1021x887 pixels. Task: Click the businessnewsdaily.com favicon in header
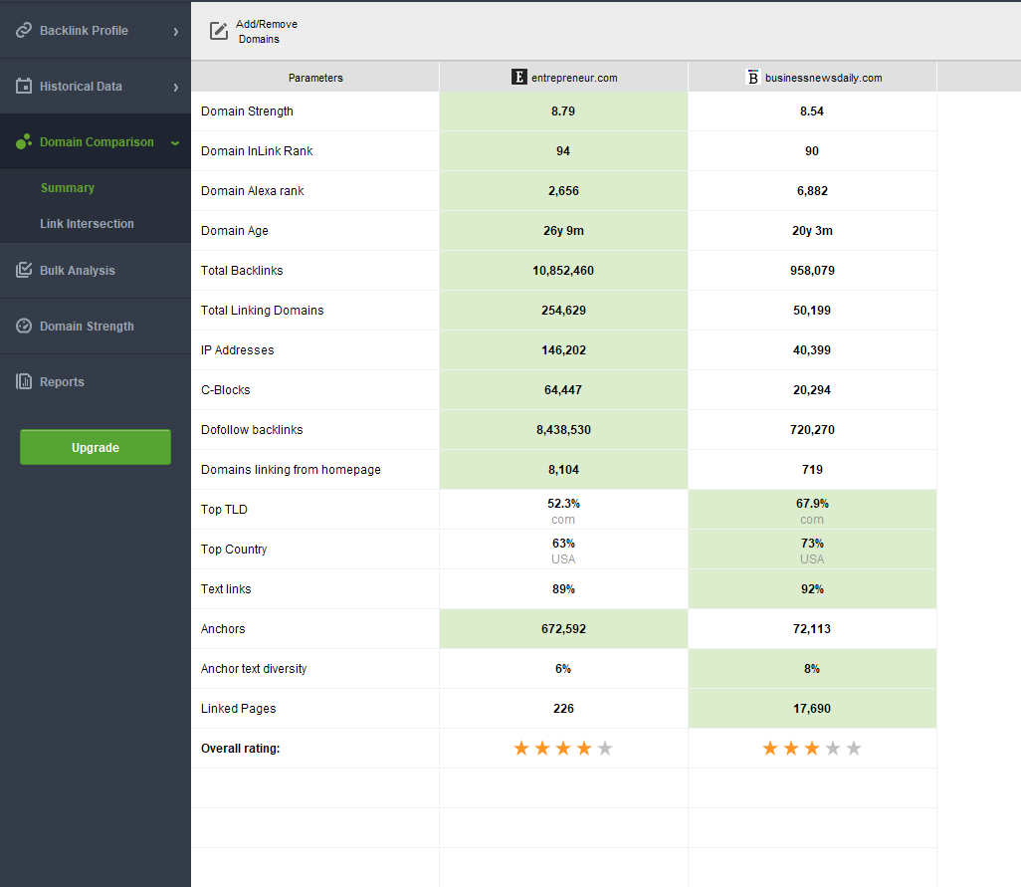[x=752, y=77]
